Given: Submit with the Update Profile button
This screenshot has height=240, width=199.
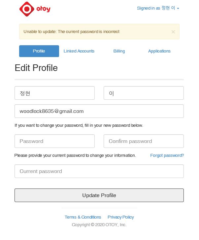Looking at the screenshot, I should tap(99, 195).
